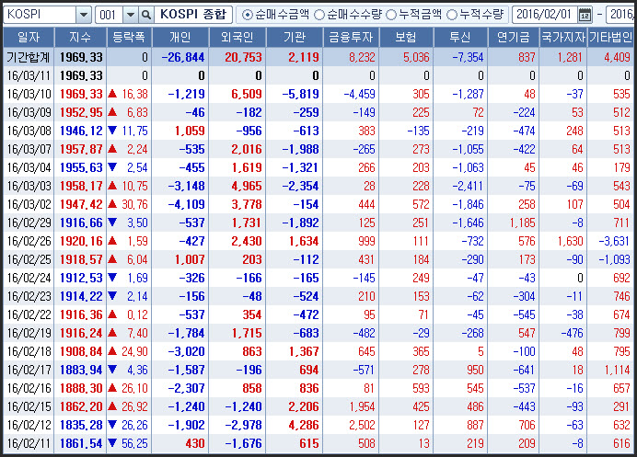Open the KOSPI market dropdown arrow
This screenshot has height=457, width=637.
tap(83, 15)
